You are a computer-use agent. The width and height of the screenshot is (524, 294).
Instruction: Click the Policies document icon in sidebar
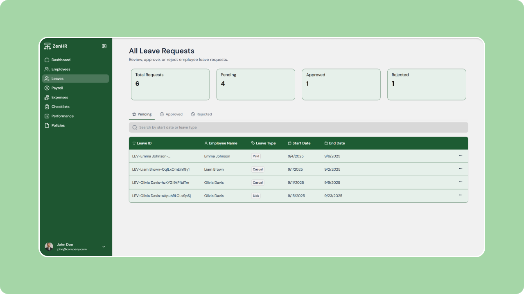[x=47, y=125]
